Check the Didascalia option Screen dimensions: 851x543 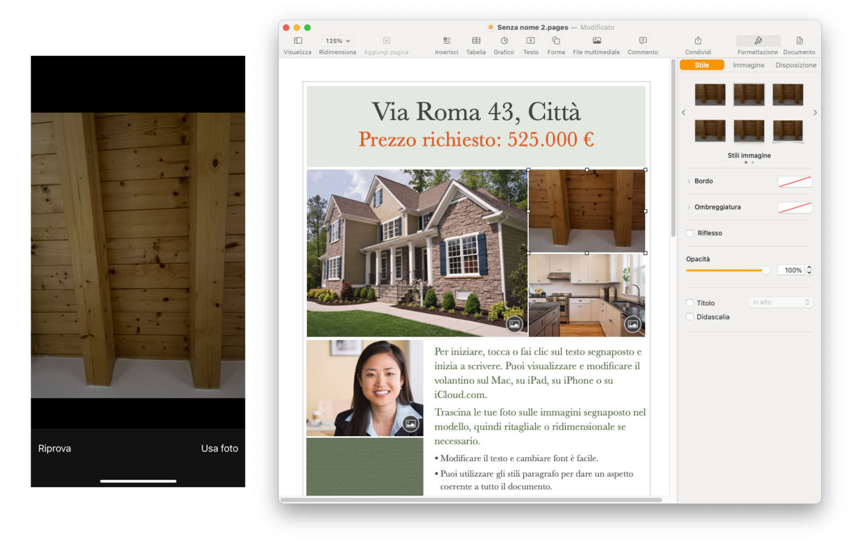click(x=690, y=317)
